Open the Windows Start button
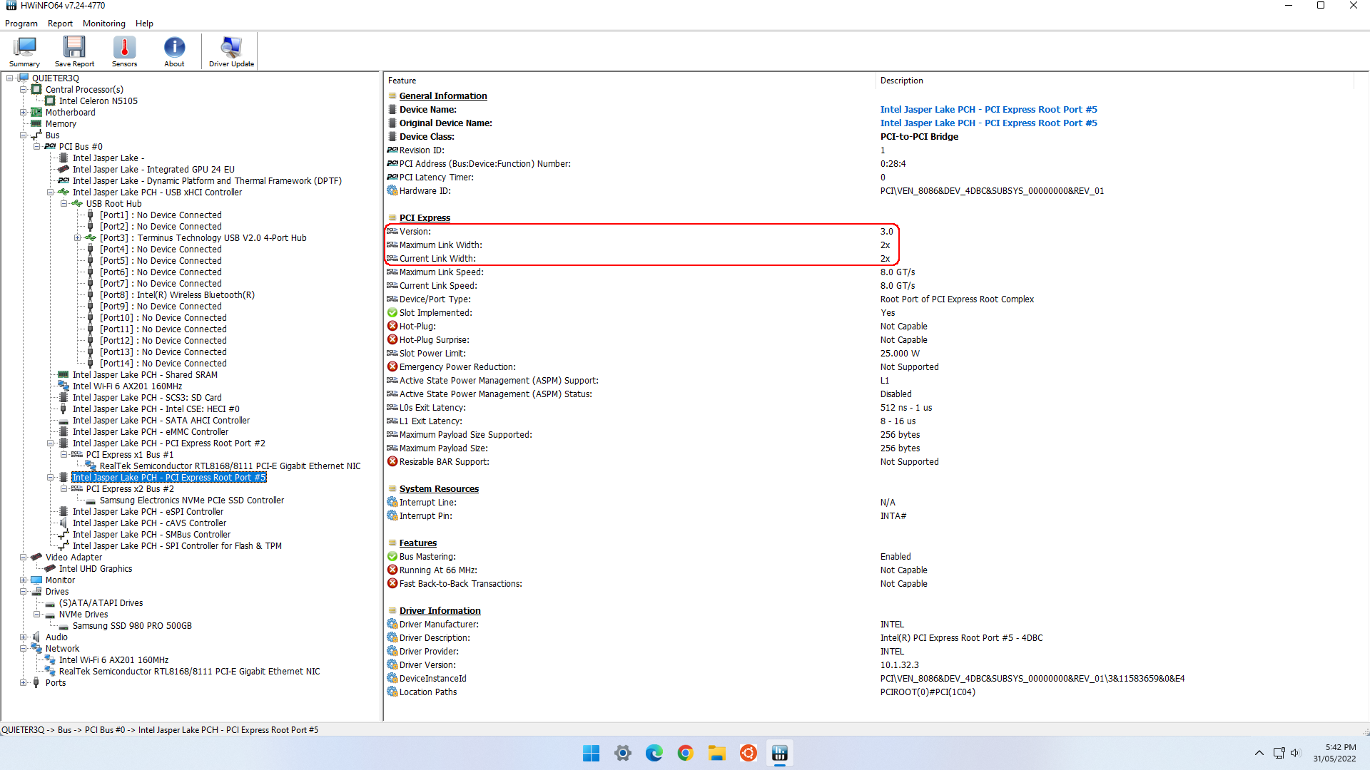The image size is (1370, 770). tap(591, 754)
